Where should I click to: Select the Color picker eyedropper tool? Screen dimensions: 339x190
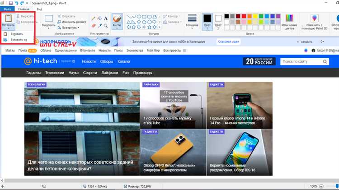pyautogui.click(x=99, y=26)
